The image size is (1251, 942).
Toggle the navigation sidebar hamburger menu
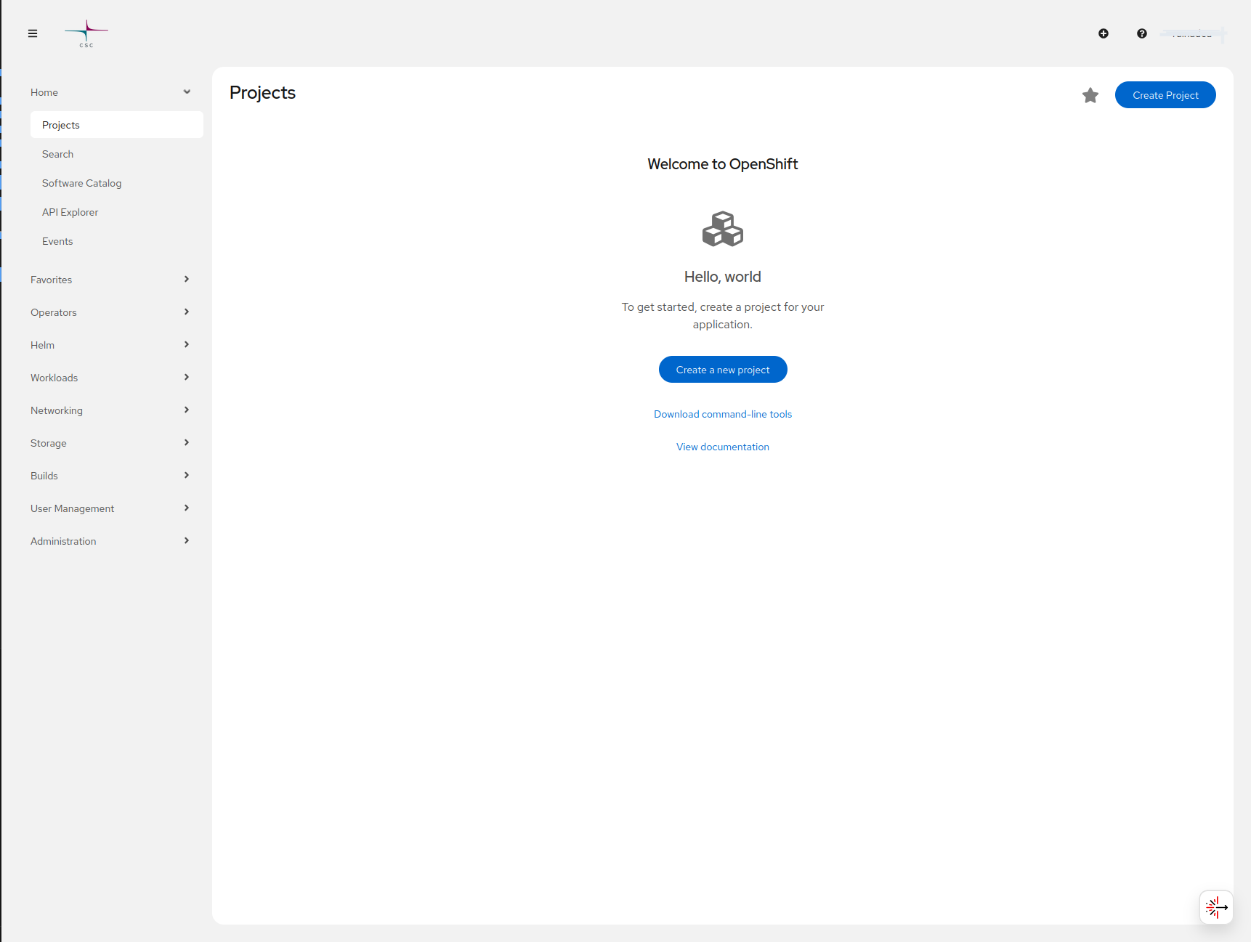tap(32, 33)
